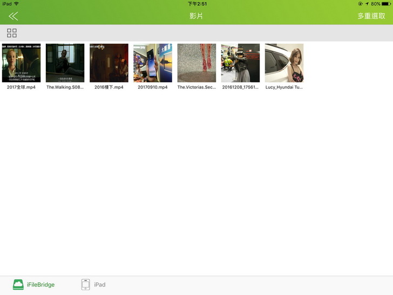The width and height of the screenshot is (393, 295).
Task: Open 20161208_17561 video thumbnail
Action: [240, 63]
